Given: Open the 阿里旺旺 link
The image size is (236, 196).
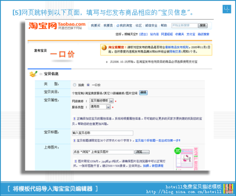Looking at the screenshot, I should [167, 34].
